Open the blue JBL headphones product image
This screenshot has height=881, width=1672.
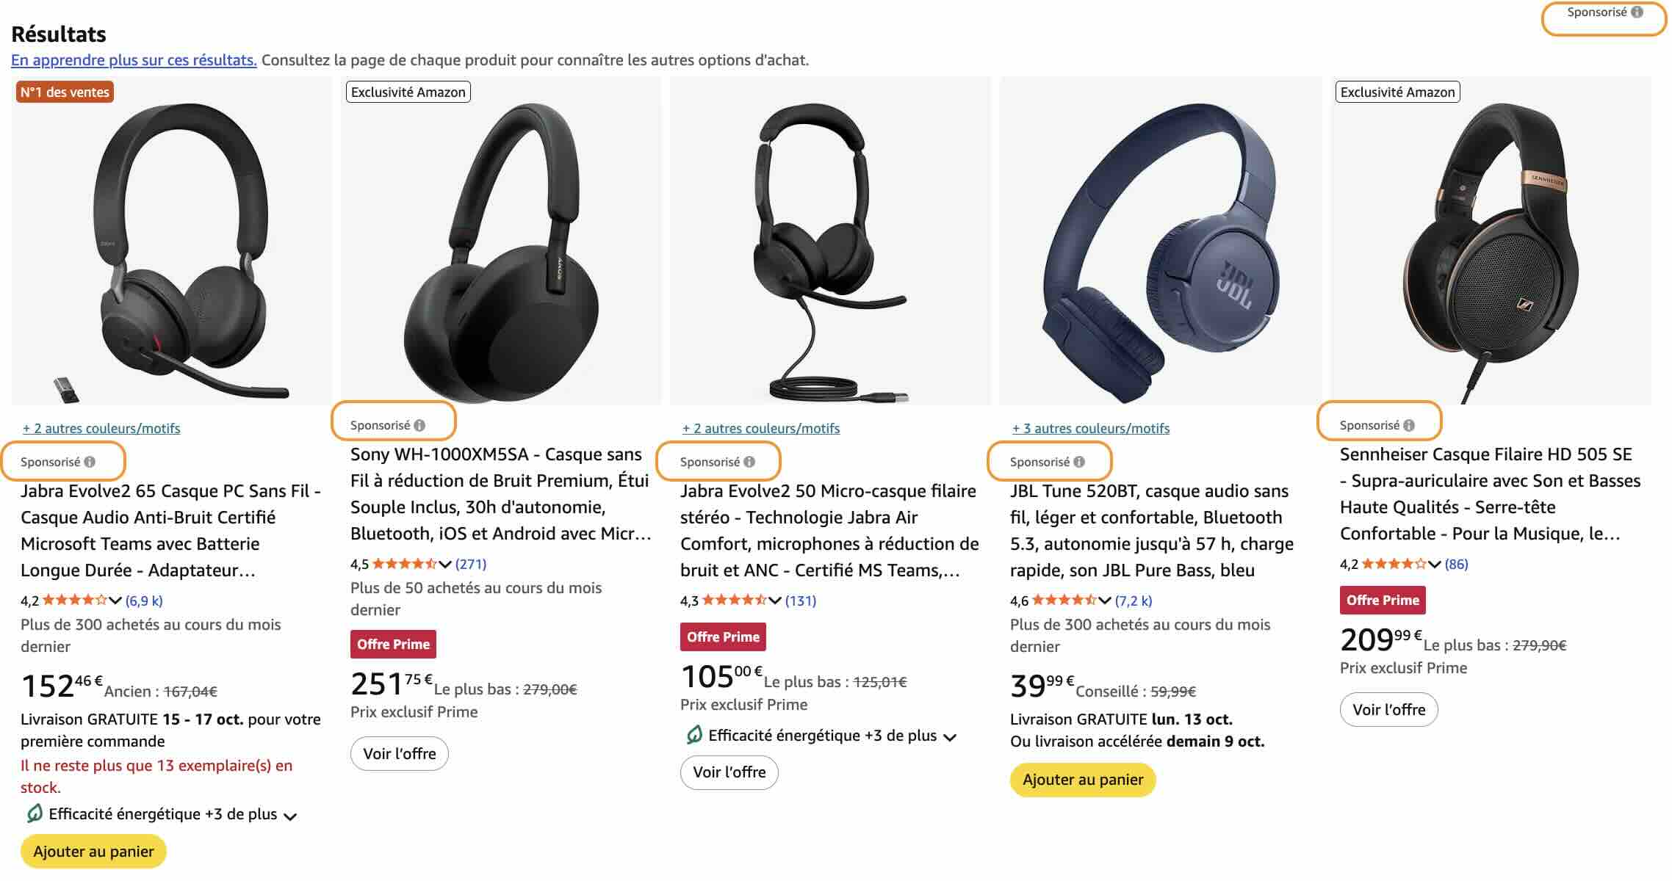pos(1161,242)
